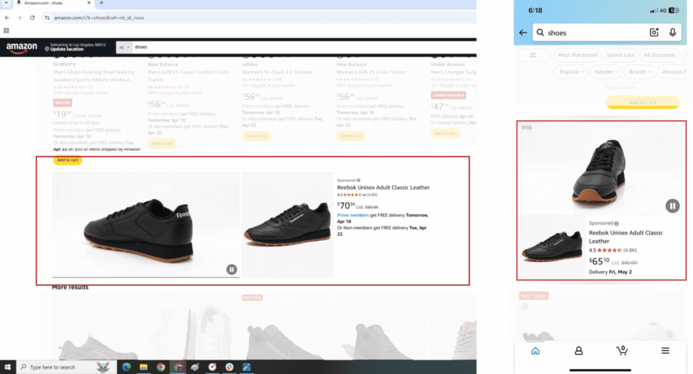The image size is (693, 374).
Task: Open desktop Reebok product image beside video
Action: pos(287,225)
